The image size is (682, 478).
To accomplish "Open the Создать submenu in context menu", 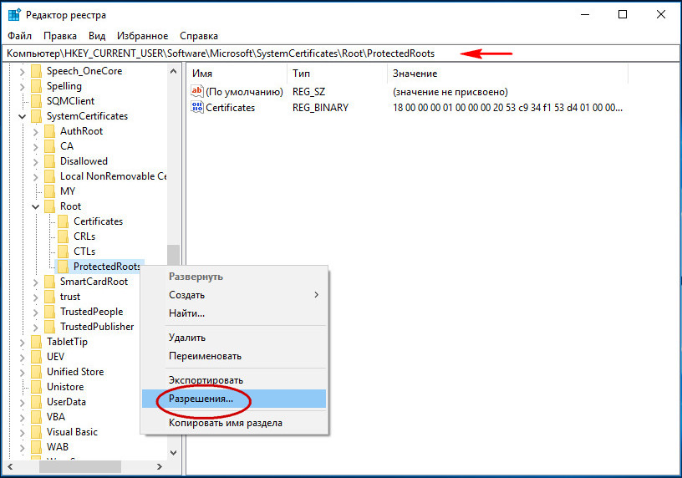I will click(234, 295).
